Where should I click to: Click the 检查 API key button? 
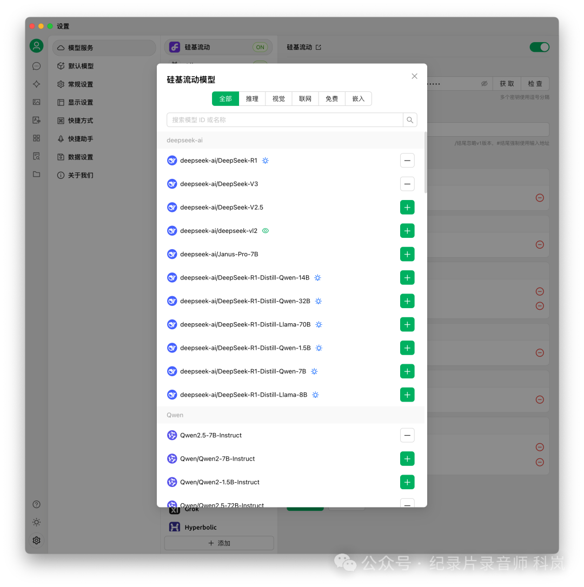point(535,84)
